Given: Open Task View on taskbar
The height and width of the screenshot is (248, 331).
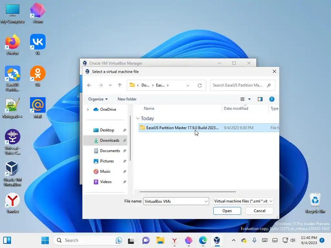Looking at the screenshot, I should click(131, 240).
